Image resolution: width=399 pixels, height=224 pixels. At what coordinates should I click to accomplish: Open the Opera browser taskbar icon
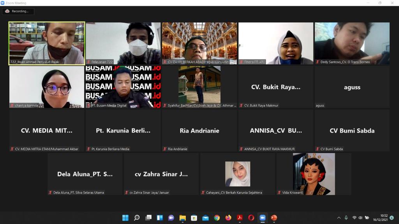(251, 218)
